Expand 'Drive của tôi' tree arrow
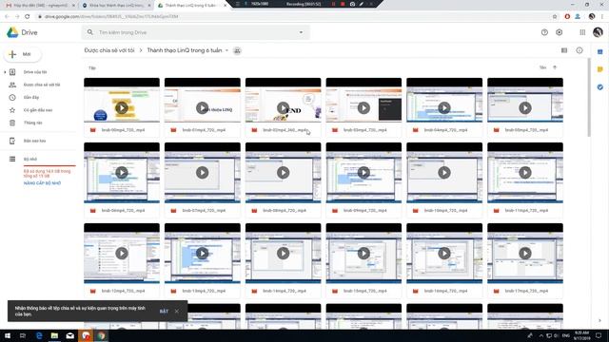This screenshot has height=342, width=609. 5,72
